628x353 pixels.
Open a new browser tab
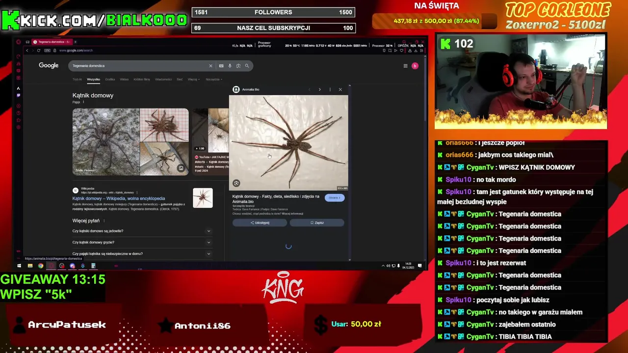point(75,42)
